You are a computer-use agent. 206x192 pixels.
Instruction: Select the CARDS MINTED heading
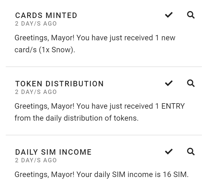[46, 15]
